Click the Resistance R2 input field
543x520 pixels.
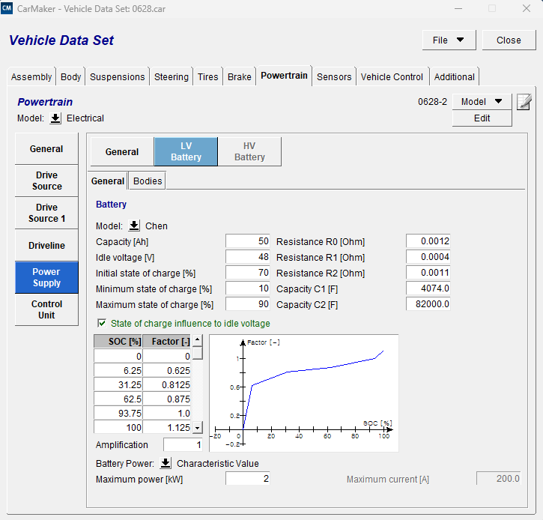[428, 273]
